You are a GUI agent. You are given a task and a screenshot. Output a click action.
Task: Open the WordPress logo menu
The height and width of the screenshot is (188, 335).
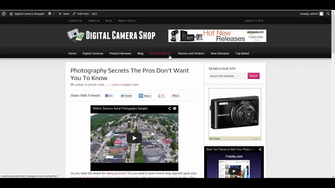coord(4,14)
